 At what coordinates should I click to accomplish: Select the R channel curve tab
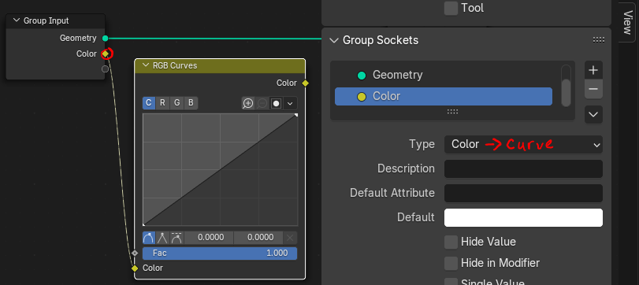pyautogui.click(x=162, y=103)
